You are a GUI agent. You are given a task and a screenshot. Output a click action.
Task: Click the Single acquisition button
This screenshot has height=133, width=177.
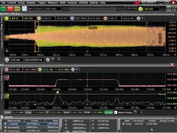click(x=17, y=9)
